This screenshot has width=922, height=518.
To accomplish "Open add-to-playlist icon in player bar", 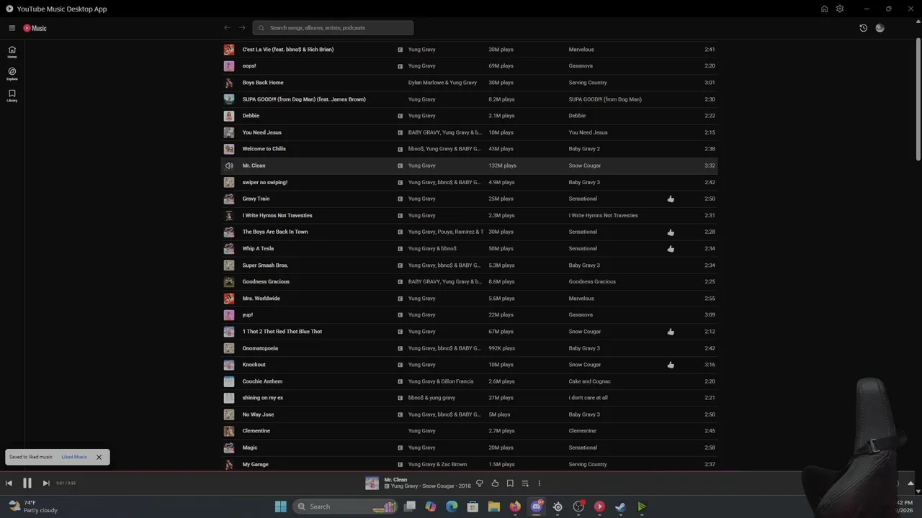I will (525, 483).
